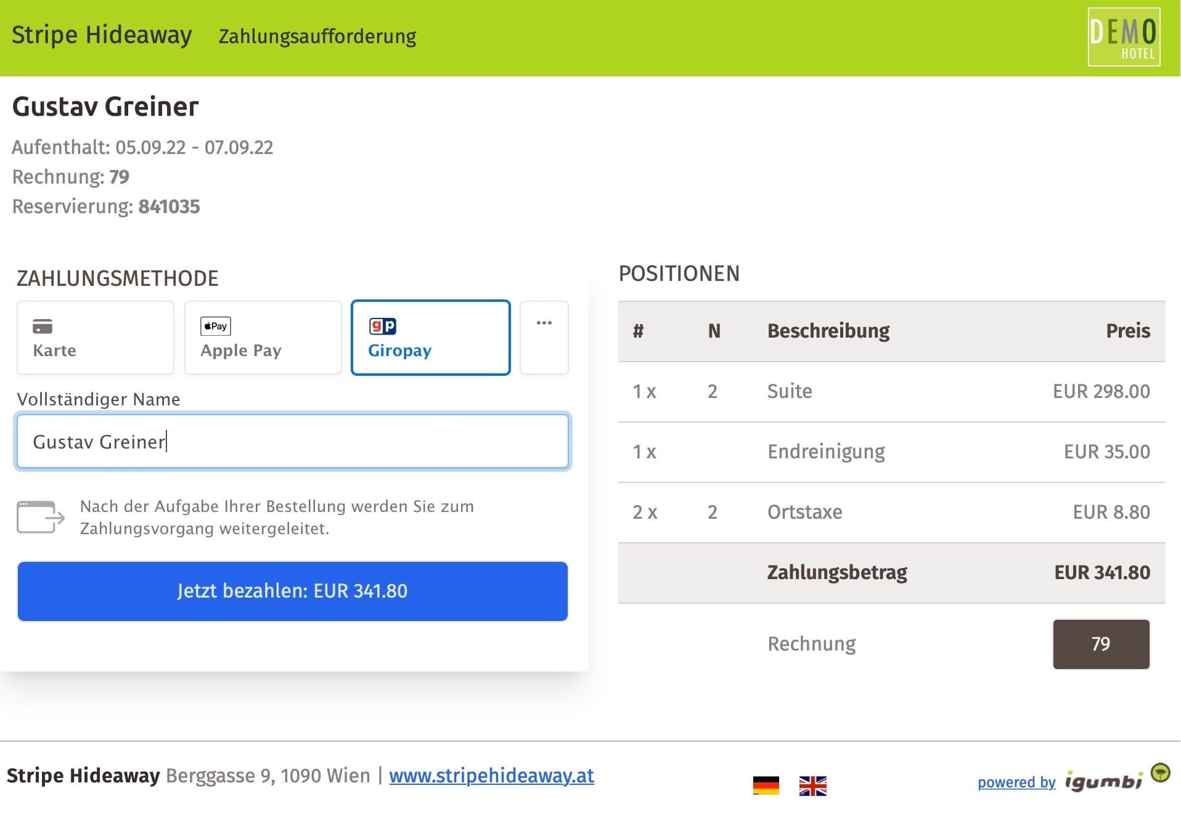The image size is (1181, 820).
Task: Click the 1 x quantity in Suite row
Action: (645, 391)
